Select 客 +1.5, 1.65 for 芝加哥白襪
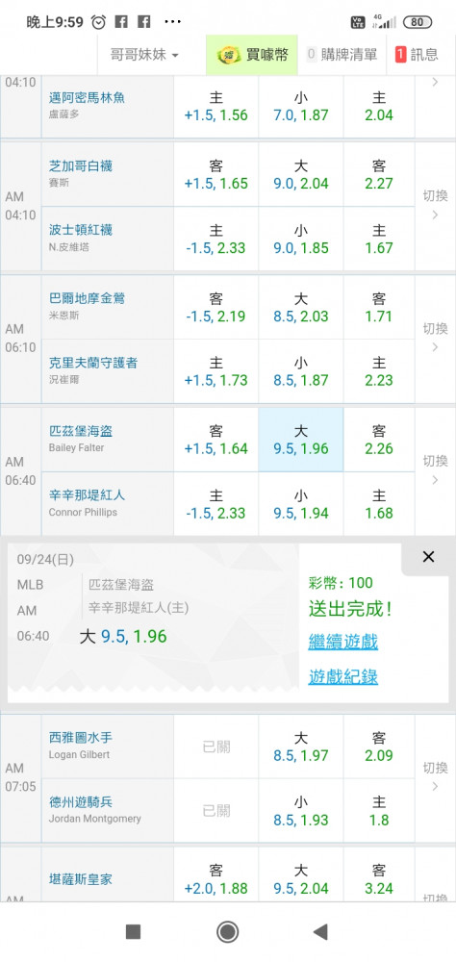Viewport: 456px width, 962px height. click(216, 175)
